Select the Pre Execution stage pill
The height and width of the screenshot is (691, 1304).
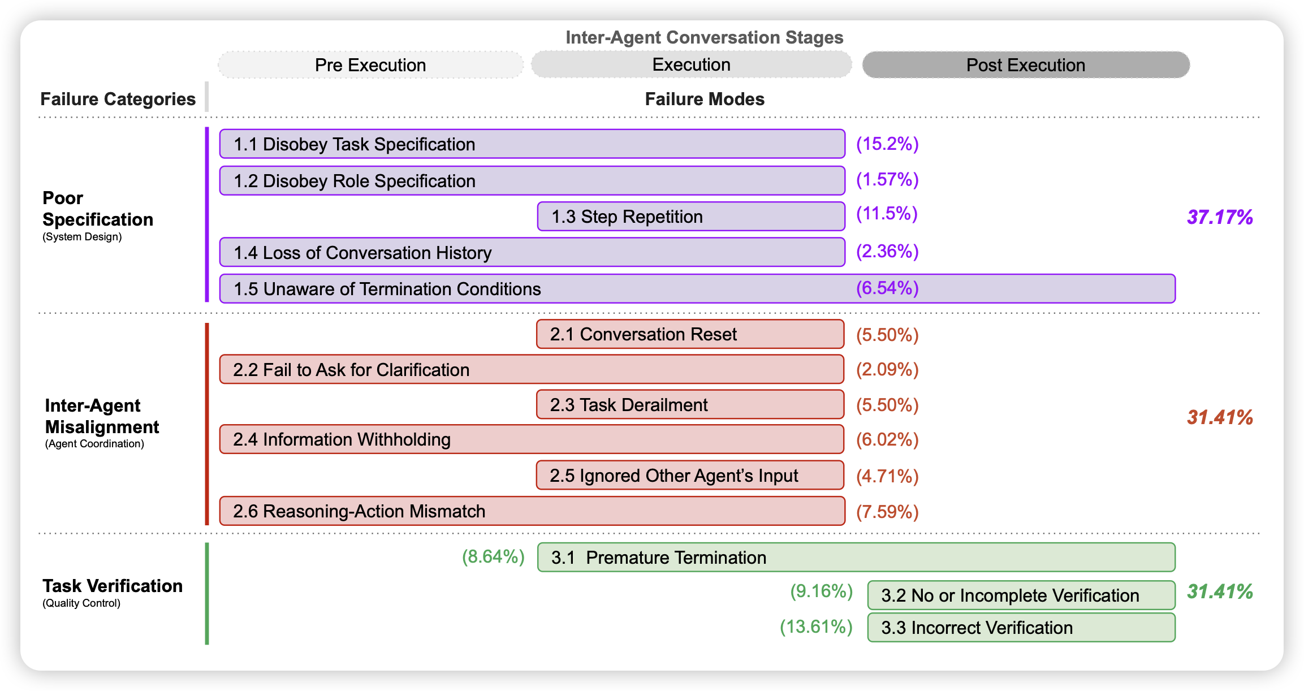(370, 65)
